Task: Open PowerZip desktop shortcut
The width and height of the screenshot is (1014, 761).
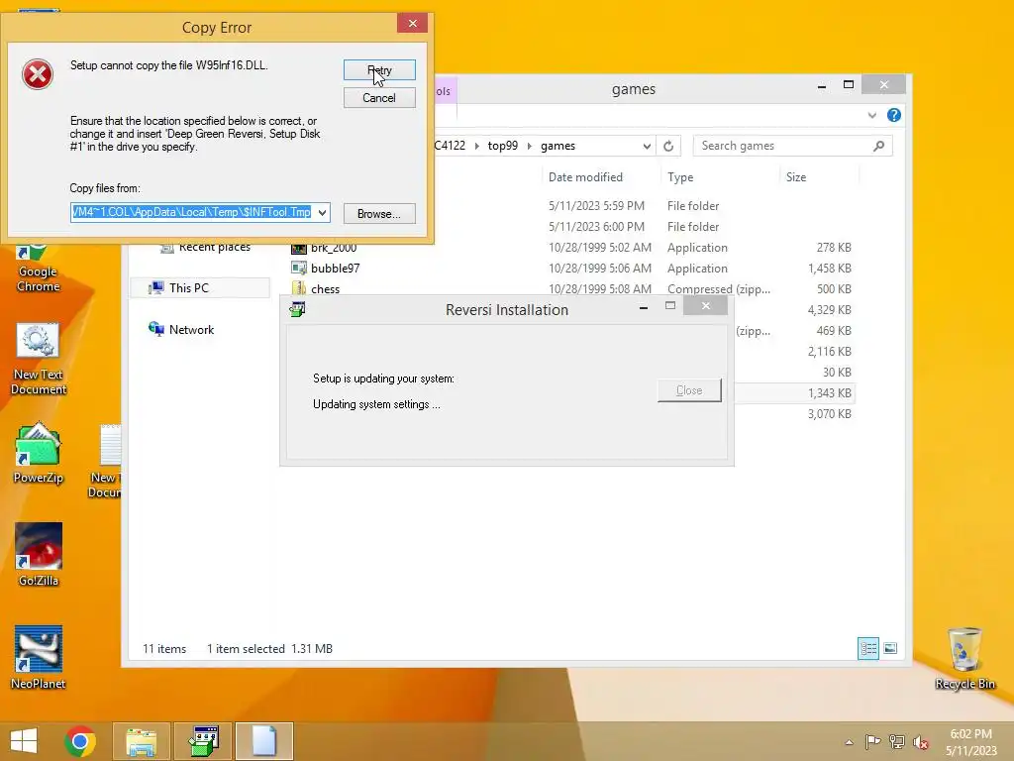Action: pos(39,453)
